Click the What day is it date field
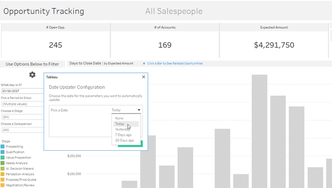The image size is (332, 188). click(x=22, y=91)
